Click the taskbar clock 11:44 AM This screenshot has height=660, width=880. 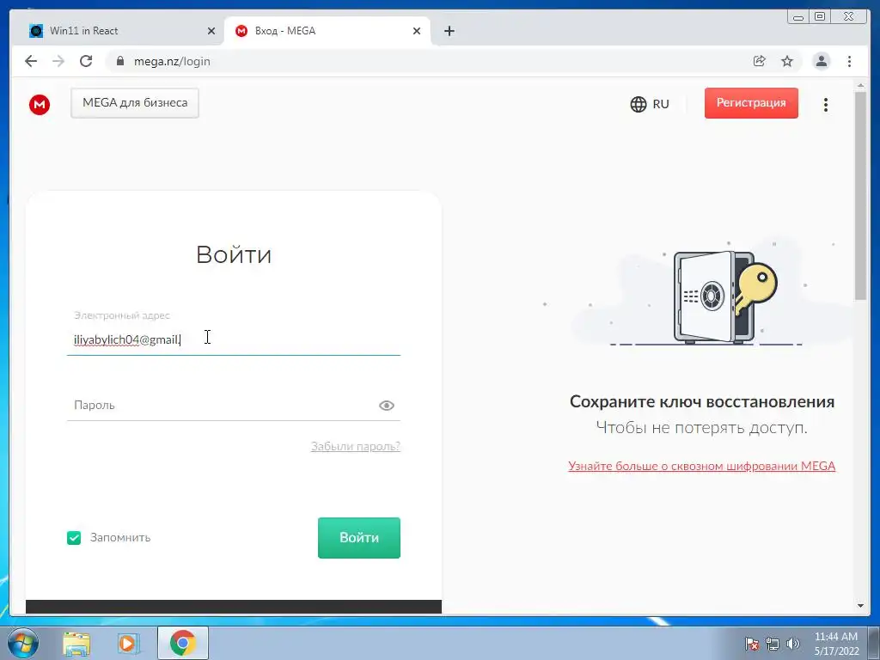click(x=836, y=644)
